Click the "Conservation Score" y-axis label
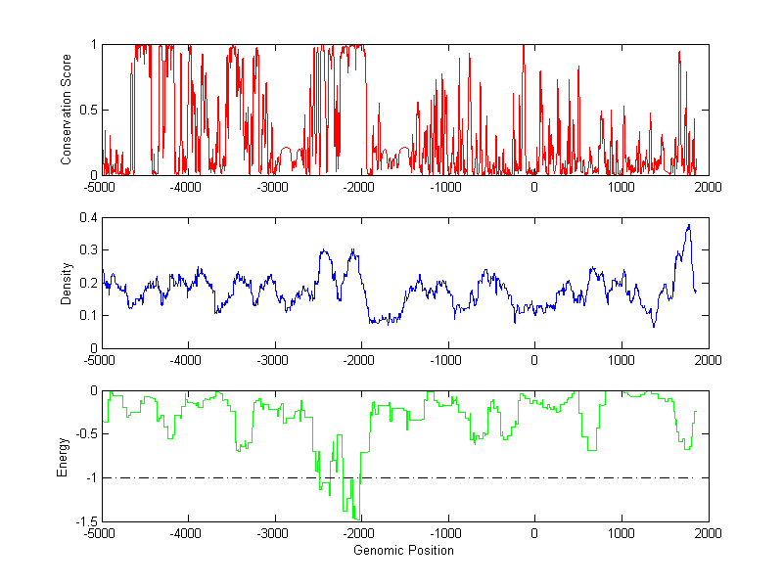Image resolution: width=783 pixels, height=586 pixels. click(67, 110)
